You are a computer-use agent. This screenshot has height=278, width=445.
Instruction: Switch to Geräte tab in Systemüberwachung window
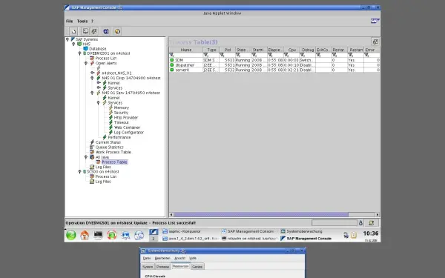click(x=197, y=267)
